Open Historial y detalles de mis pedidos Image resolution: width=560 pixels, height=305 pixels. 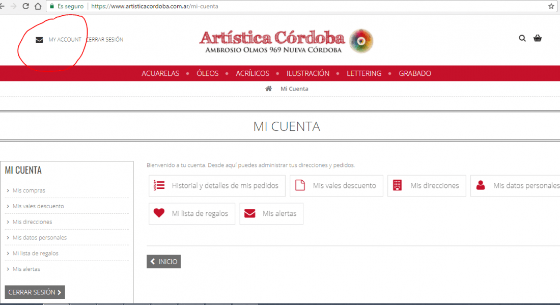point(217,186)
